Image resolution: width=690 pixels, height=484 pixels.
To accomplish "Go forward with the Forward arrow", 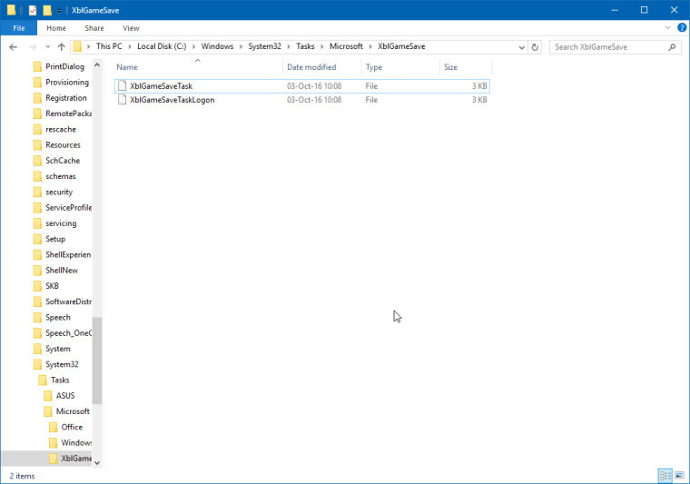I will point(32,46).
